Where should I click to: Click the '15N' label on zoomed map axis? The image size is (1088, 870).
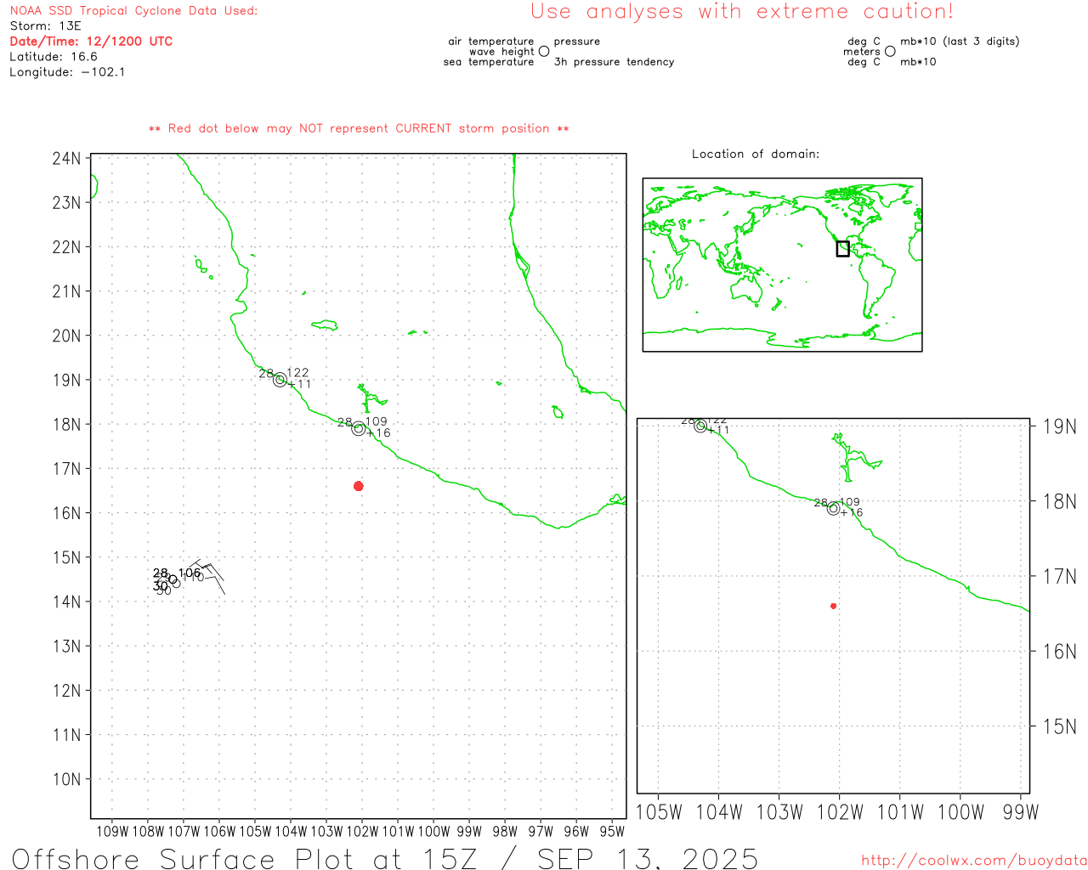pyautogui.click(x=1059, y=726)
